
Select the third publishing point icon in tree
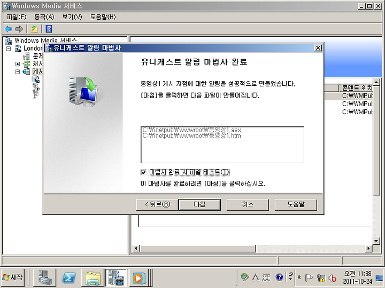tap(36, 94)
